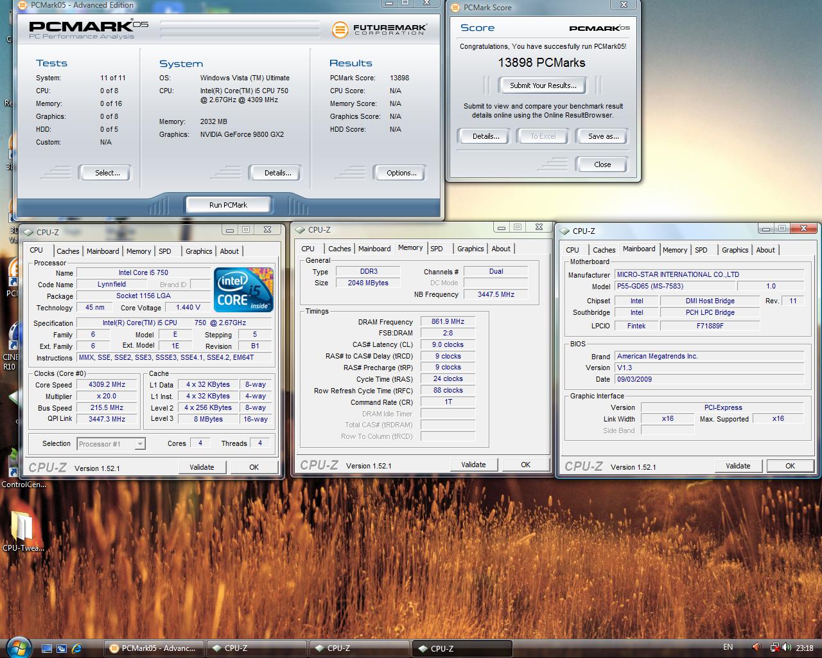
Task: Launch Internet Explorer from quick launch
Action: click(x=77, y=648)
